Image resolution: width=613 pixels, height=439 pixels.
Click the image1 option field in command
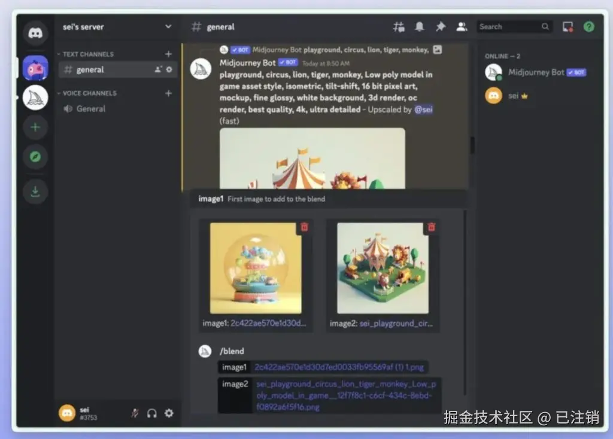coord(323,367)
